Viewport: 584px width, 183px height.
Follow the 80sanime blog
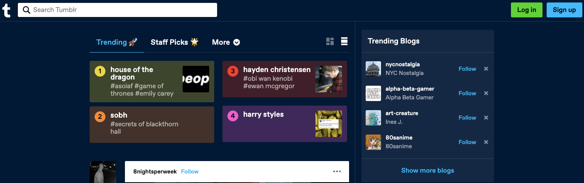coord(467,142)
